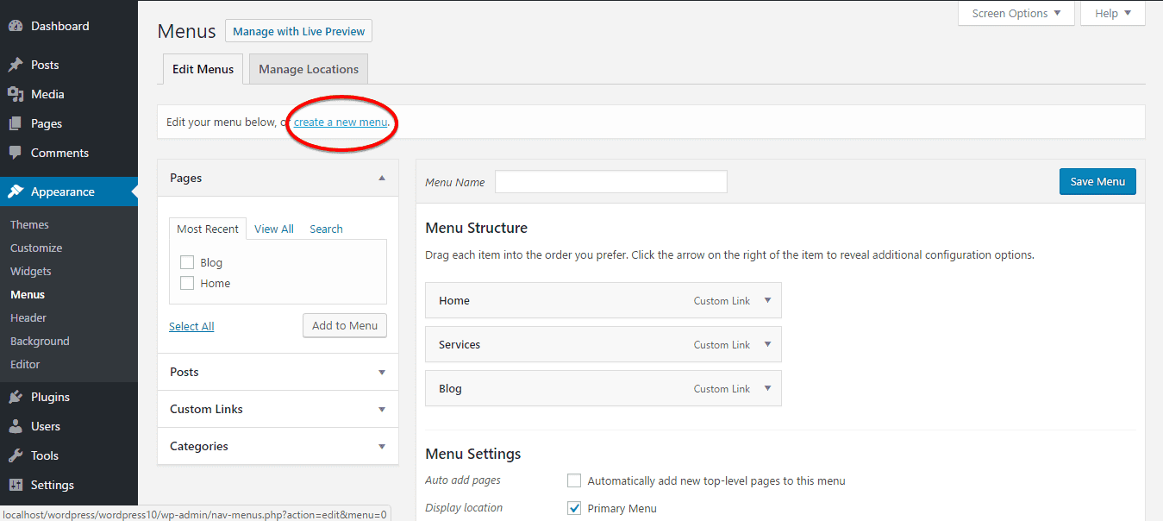Check the Blog page checkbox
The image size is (1163, 521).
coord(187,263)
